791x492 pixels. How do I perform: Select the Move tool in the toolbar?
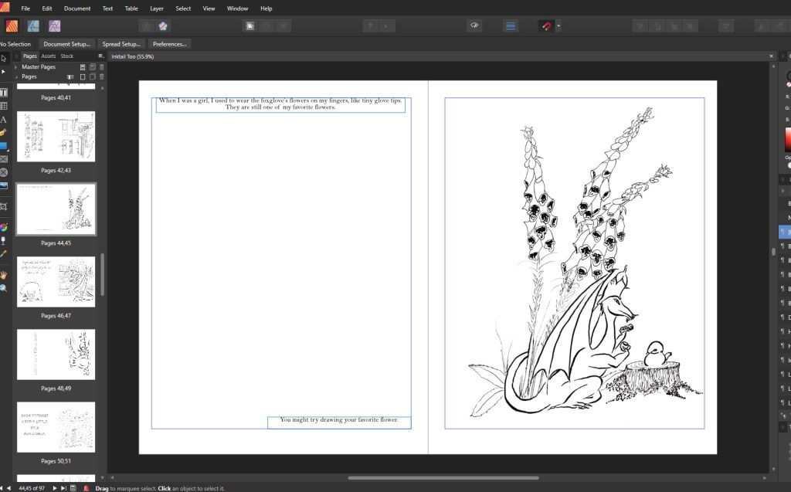point(4,58)
